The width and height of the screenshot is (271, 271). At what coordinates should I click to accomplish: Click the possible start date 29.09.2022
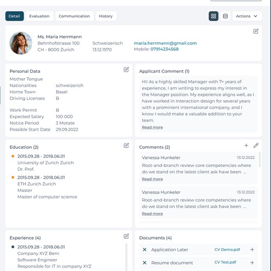[67, 130]
